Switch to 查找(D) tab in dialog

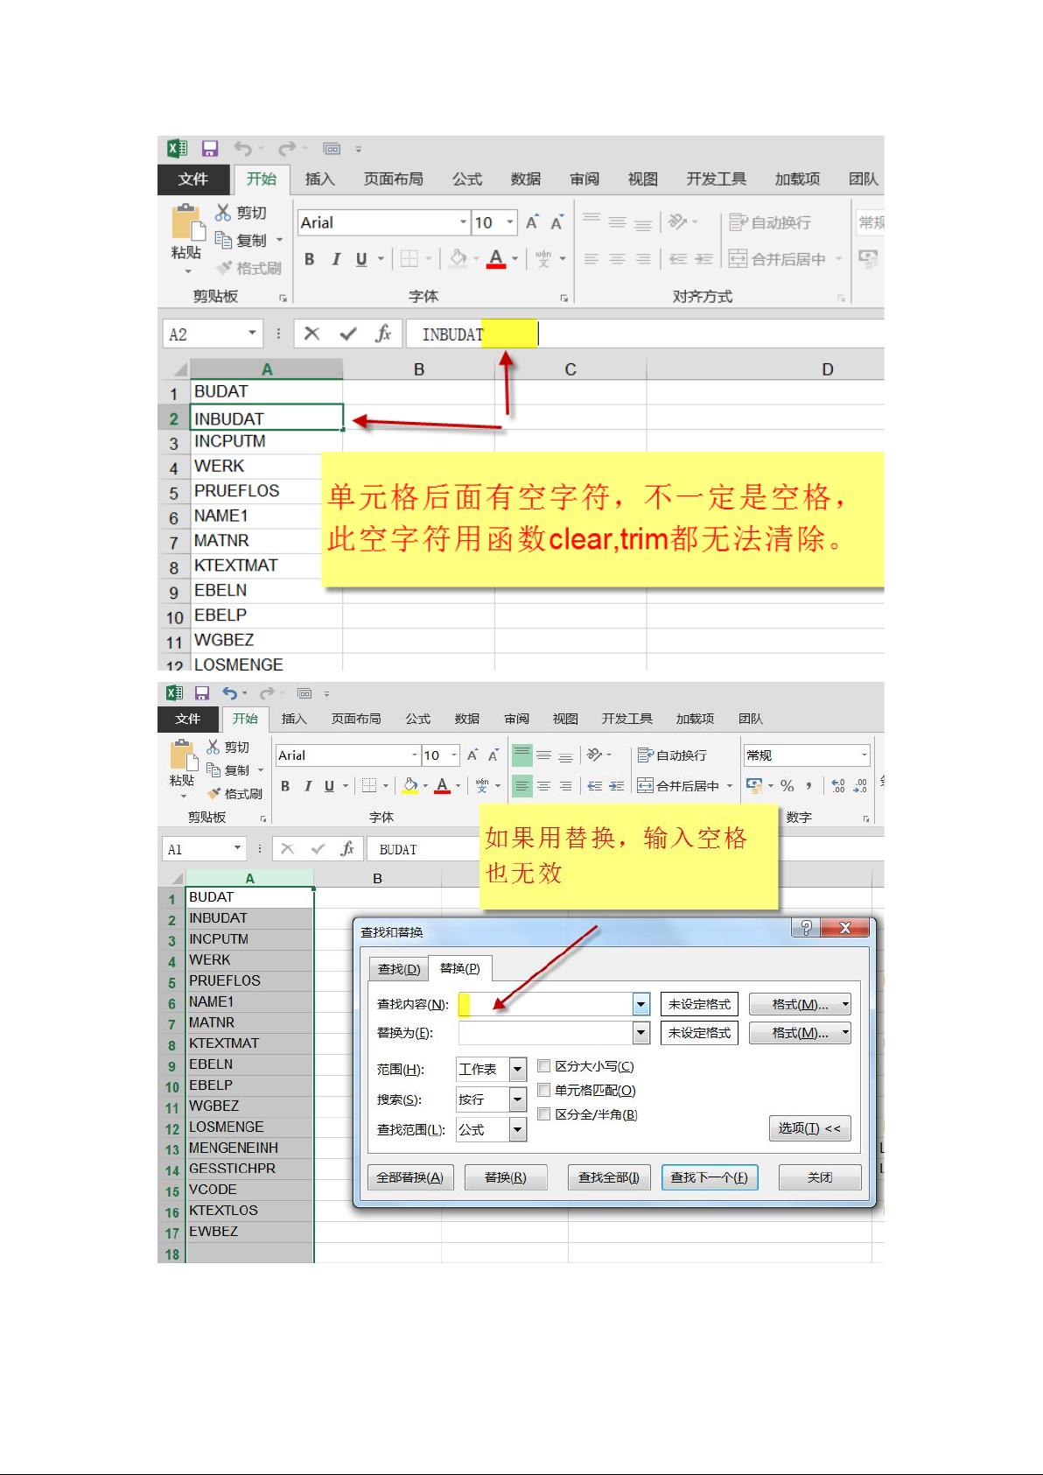(399, 969)
